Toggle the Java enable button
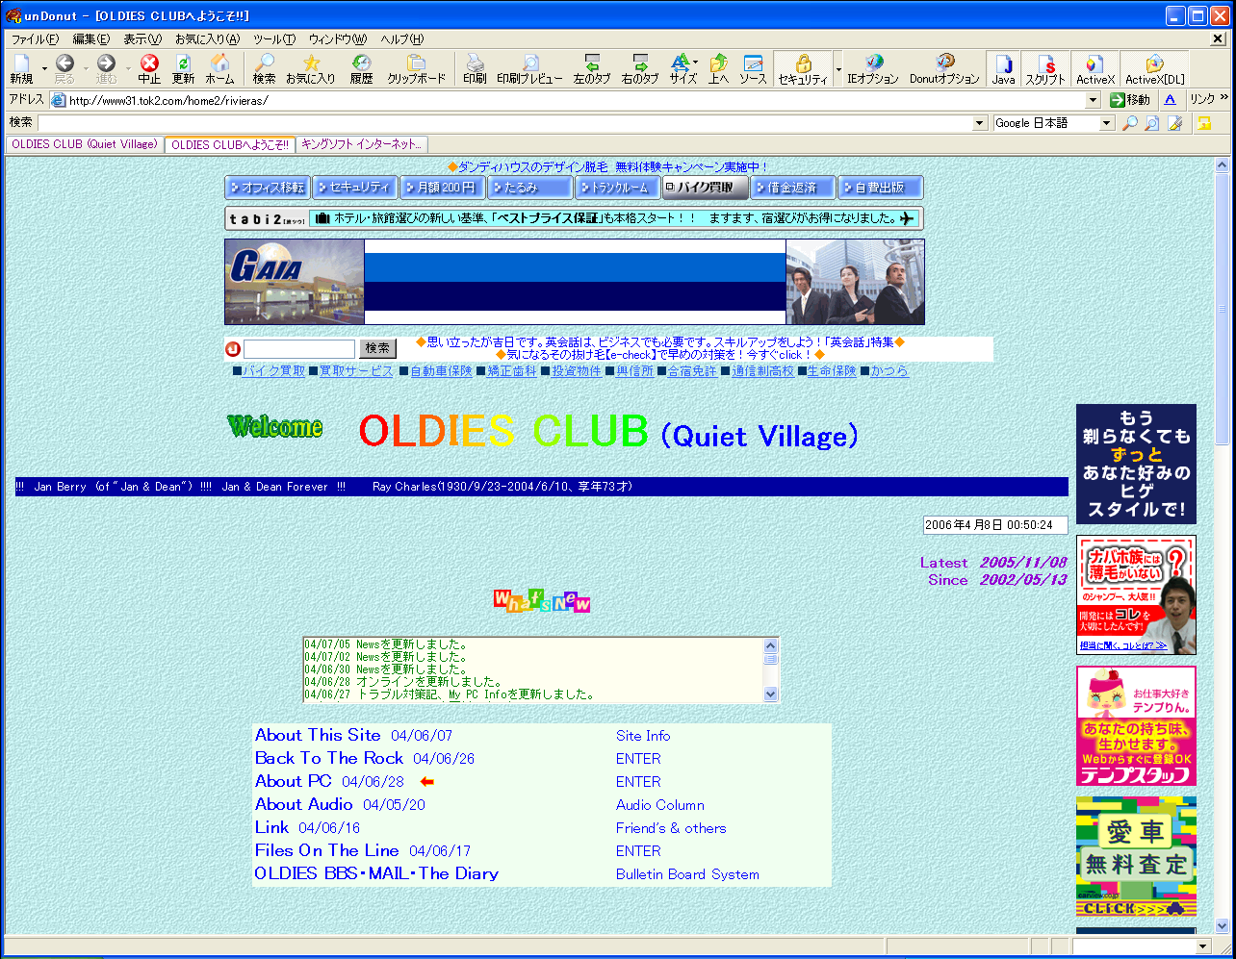Image resolution: width=1236 pixels, height=959 pixels. (1003, 68)
